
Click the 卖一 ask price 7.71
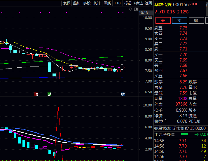pyautogui.click(x=183, y=49)
